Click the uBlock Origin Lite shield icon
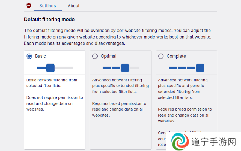Viewport: 241px width, 151px height. [29, 6]
